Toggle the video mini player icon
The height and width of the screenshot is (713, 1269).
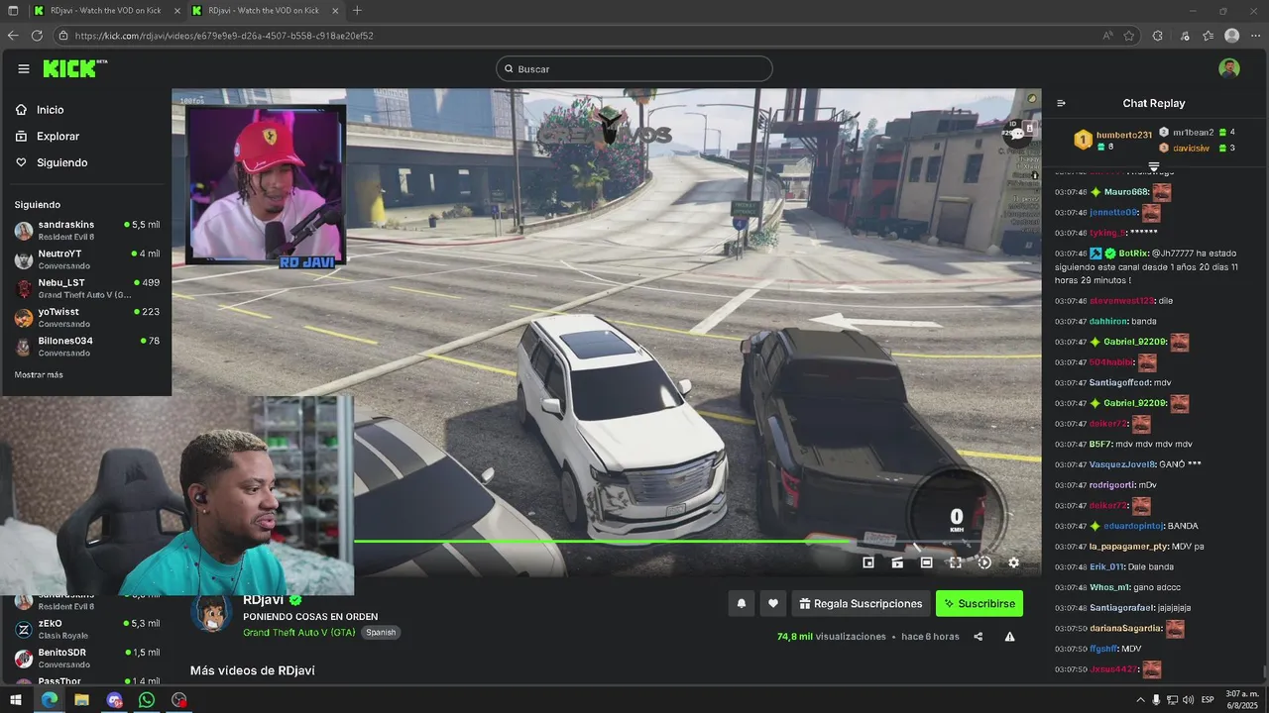(868, 562)
